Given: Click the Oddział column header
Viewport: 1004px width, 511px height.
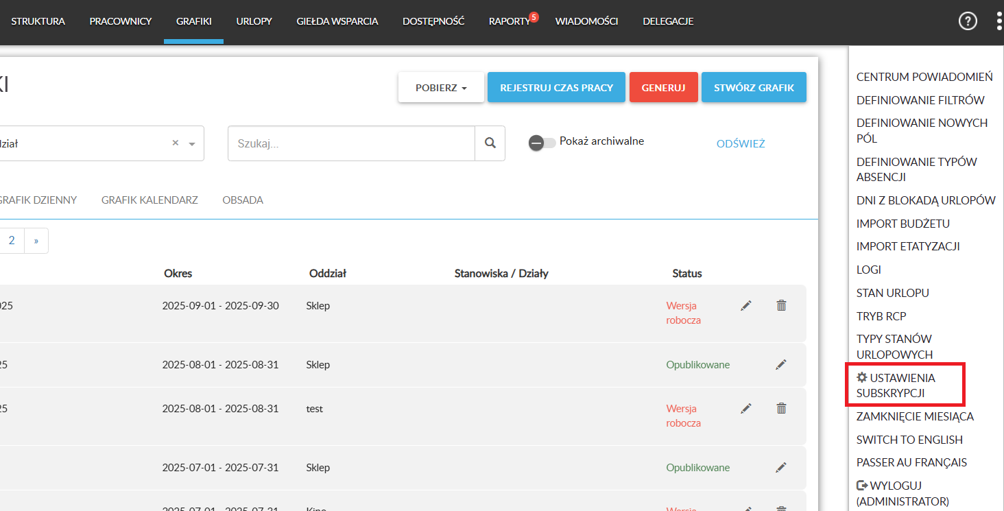Looking at the screenshot, I should coord(328,273).
